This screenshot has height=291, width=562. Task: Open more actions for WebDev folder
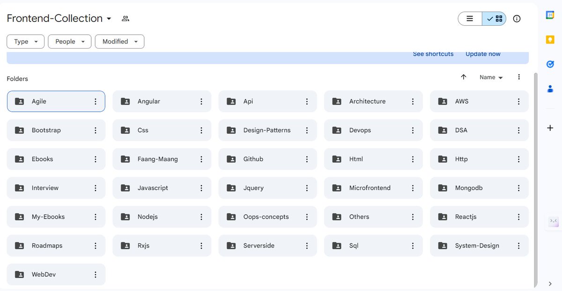96,275
